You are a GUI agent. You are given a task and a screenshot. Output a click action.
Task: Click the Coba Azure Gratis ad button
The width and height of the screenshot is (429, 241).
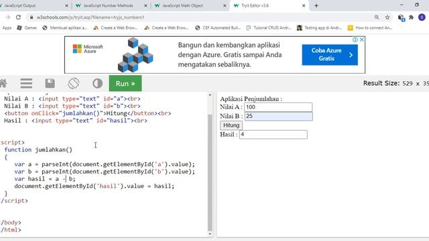click(330, 55)
